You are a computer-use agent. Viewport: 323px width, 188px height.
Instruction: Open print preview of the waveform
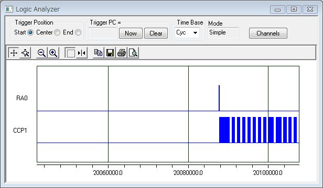click(x=133, y=53)
